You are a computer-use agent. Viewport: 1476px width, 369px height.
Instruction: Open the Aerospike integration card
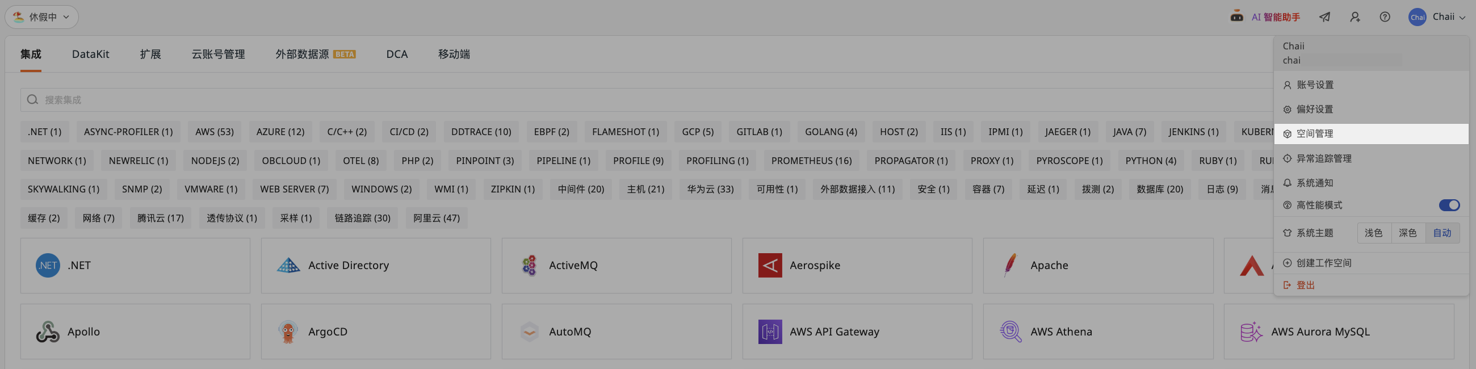pyautogui.click(x=857, y=266)
